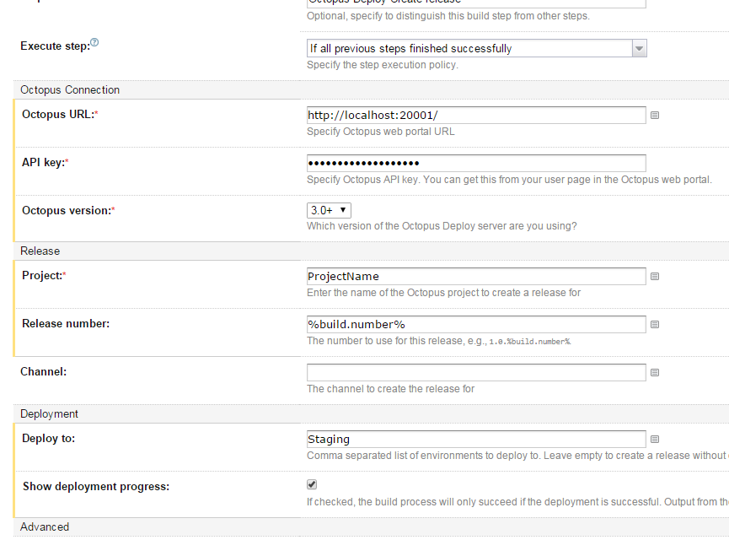Image resolution: width=729 pixels, height=540 pixels.
Task: Focus the API key password field
Action: coord(476,163)
